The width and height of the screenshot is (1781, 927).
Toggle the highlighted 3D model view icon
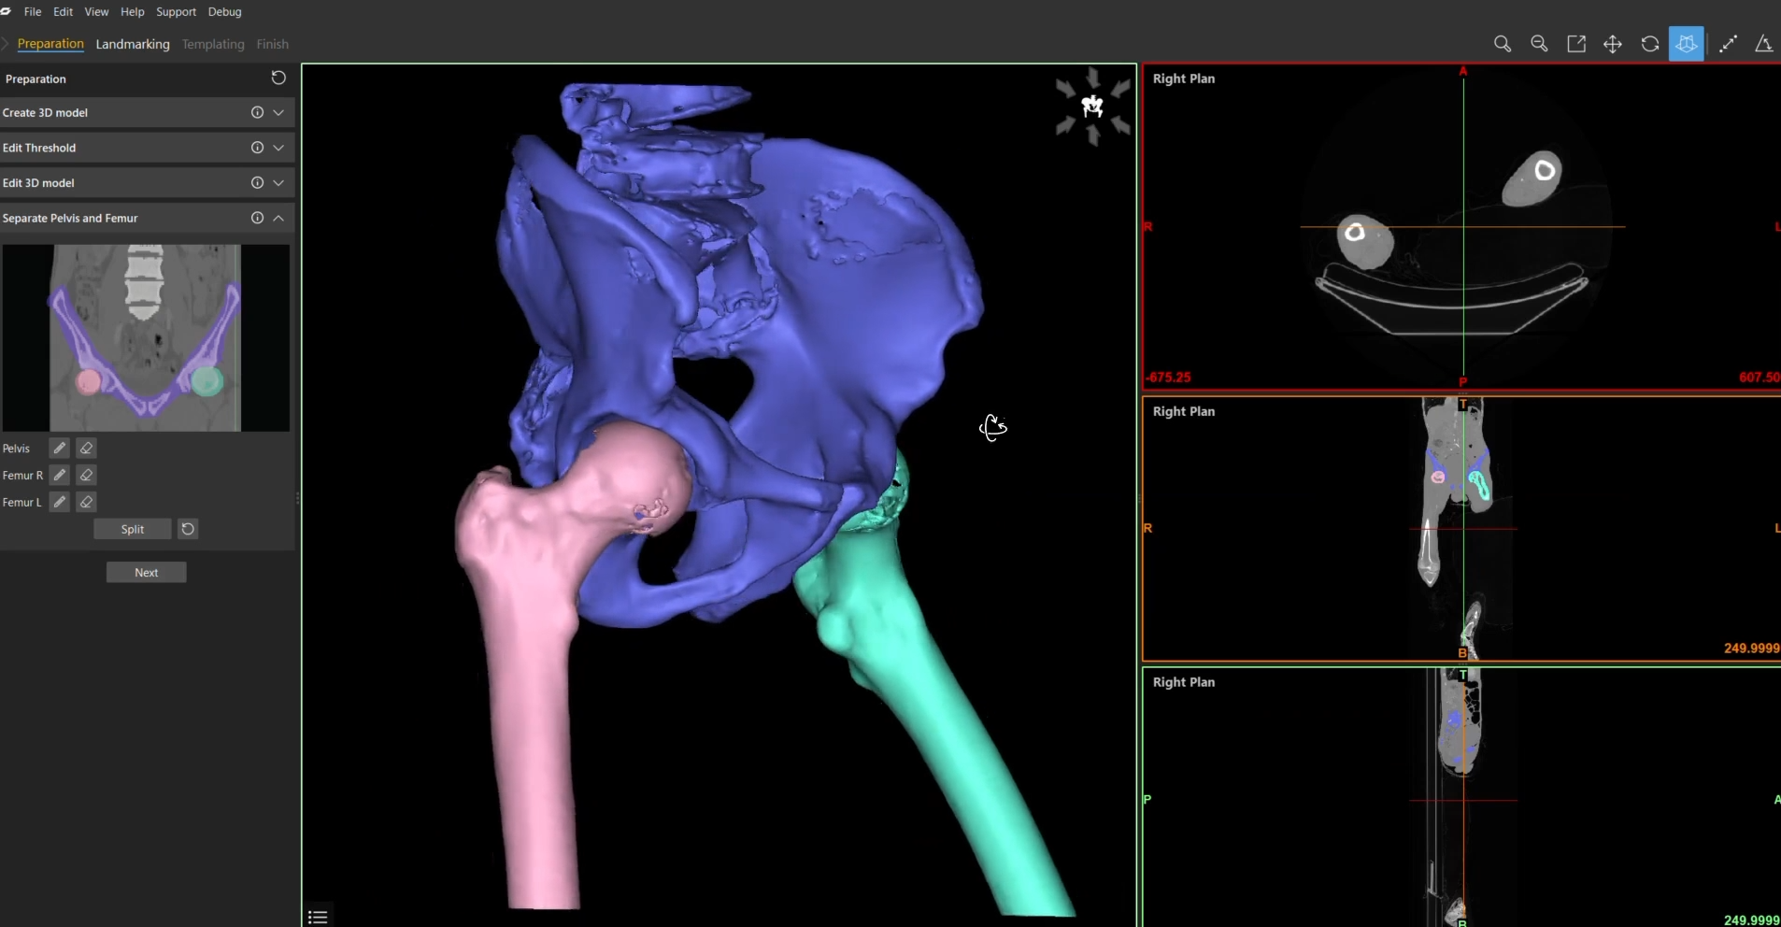click(1687, 44)
